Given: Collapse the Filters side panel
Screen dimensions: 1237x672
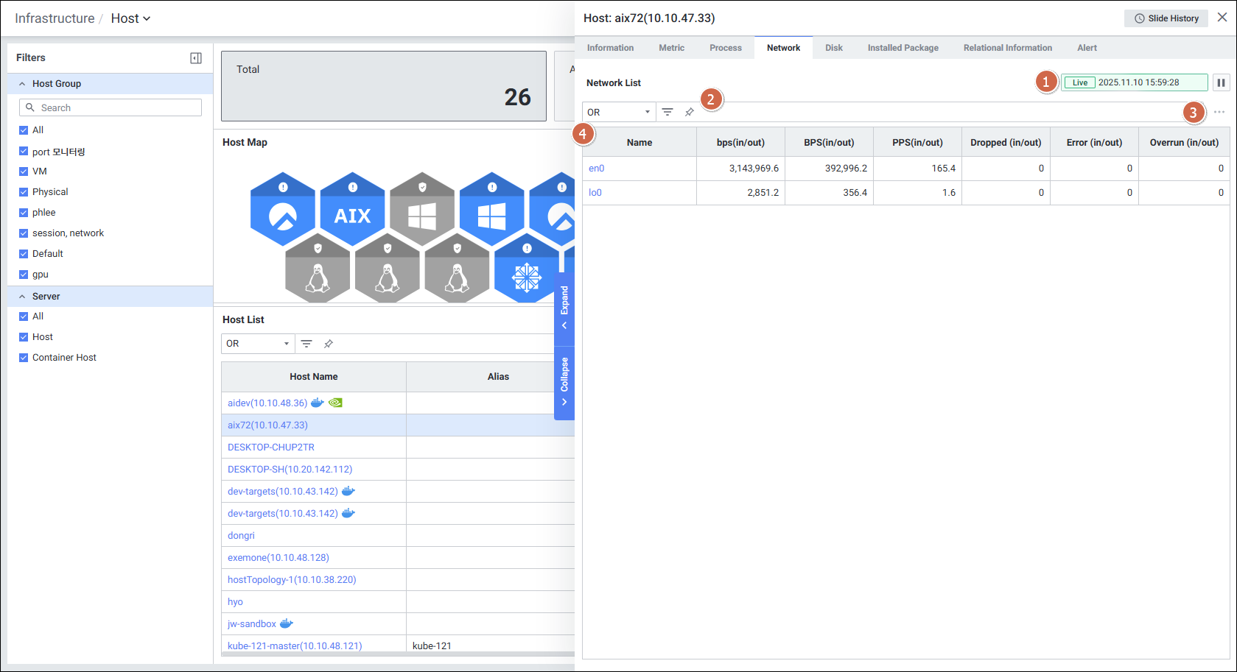Looking at the screenshot, I should click(196, 58).
